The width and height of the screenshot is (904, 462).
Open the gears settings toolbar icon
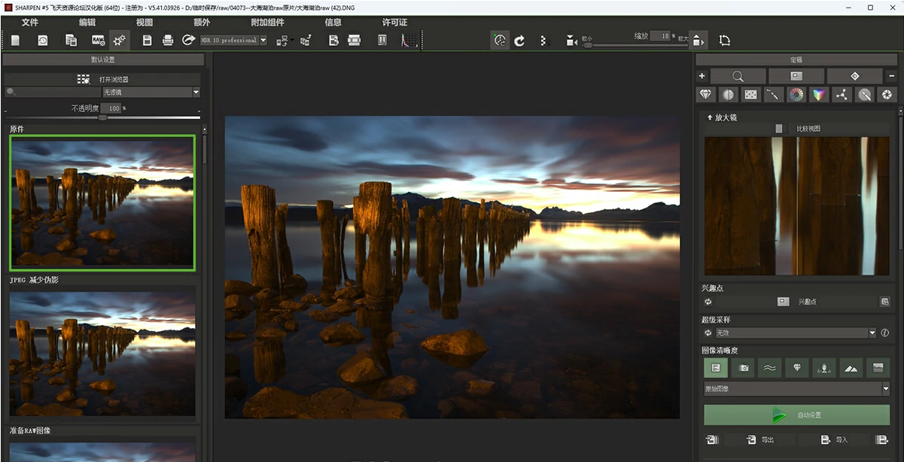[x=119, y=40]
